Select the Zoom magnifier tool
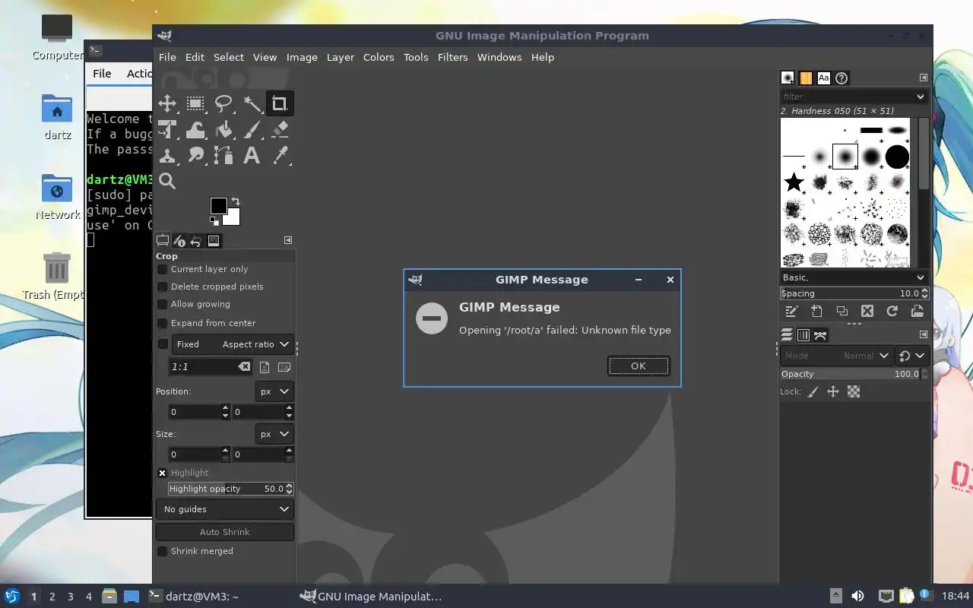Screen dimensions: 973x608 pos(167,181)
